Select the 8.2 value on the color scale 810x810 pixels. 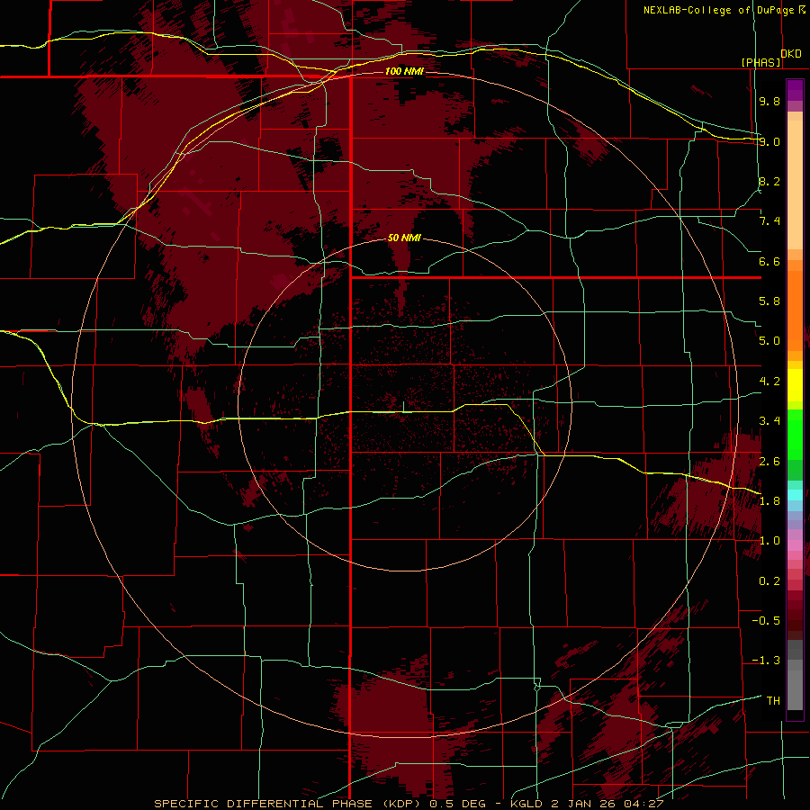click(x=769, y=181)
